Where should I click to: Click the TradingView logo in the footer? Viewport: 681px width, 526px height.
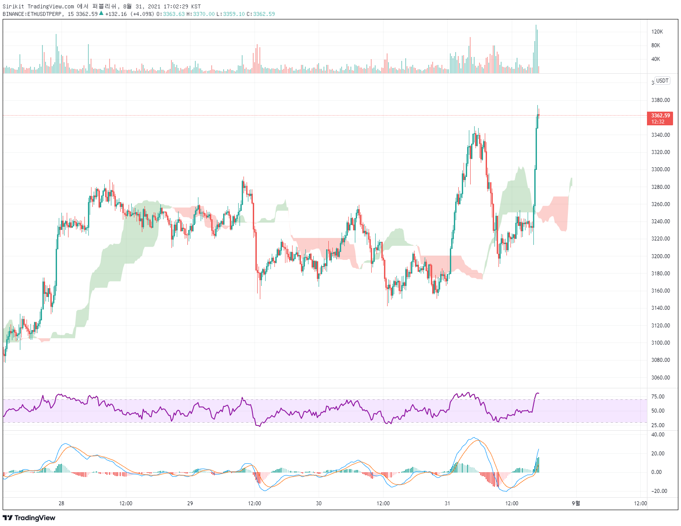click(29, 518)
